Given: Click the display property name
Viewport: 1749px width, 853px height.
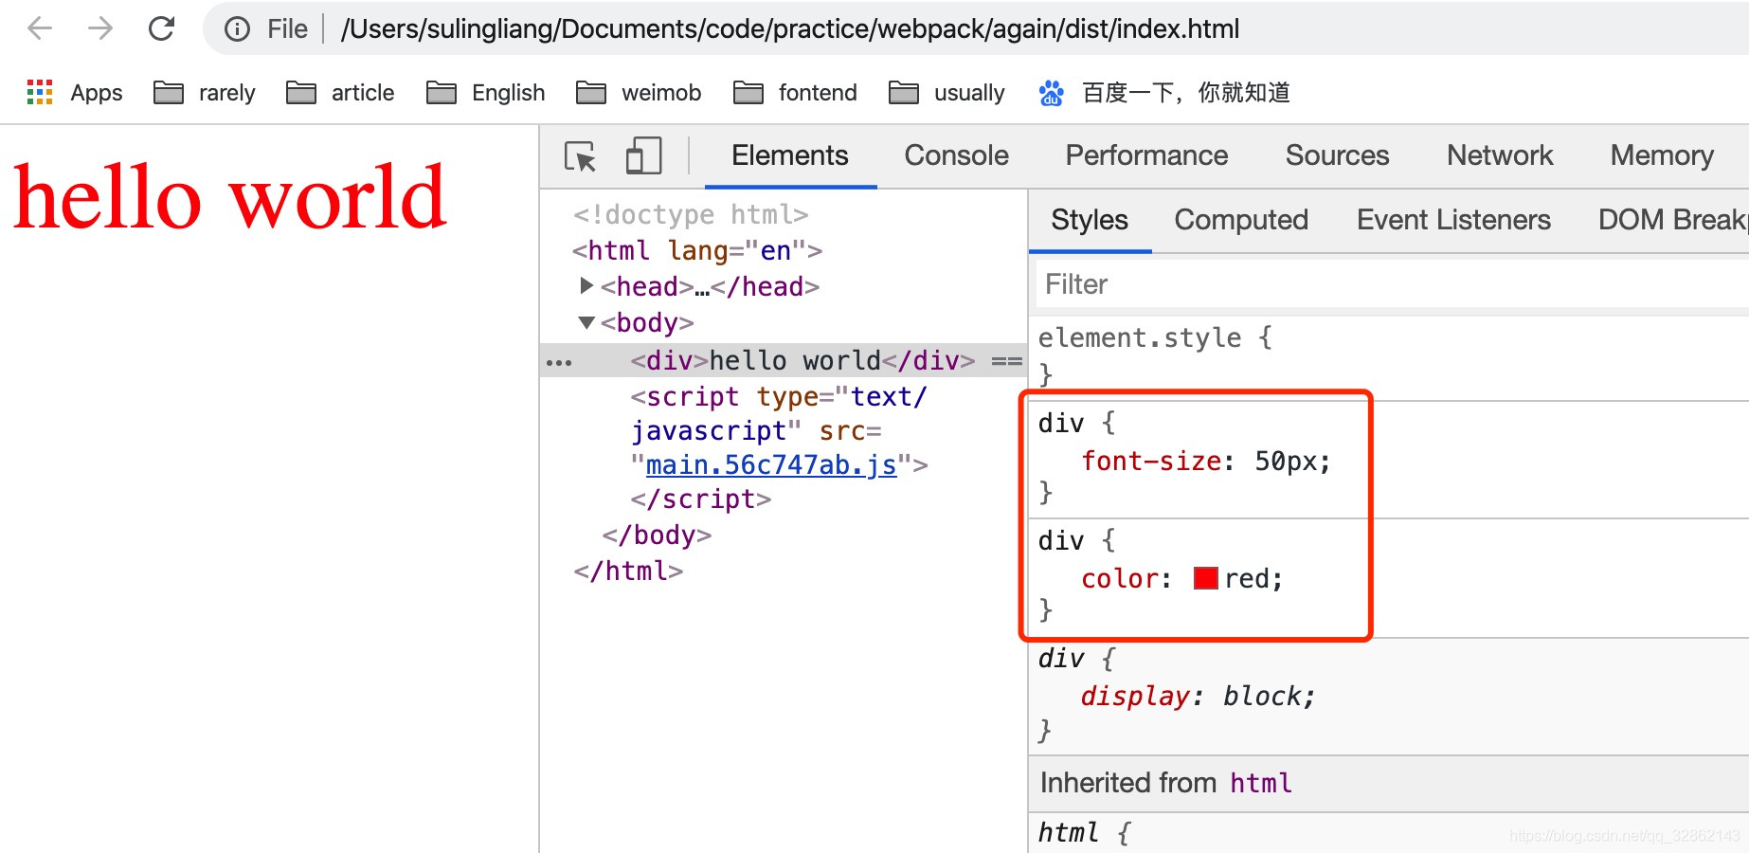Looking at the screenshot, I should pyautogui.click(x=1134, y=697).
